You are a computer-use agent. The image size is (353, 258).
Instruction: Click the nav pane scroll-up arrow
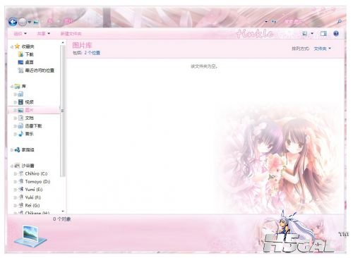[63, 43]
